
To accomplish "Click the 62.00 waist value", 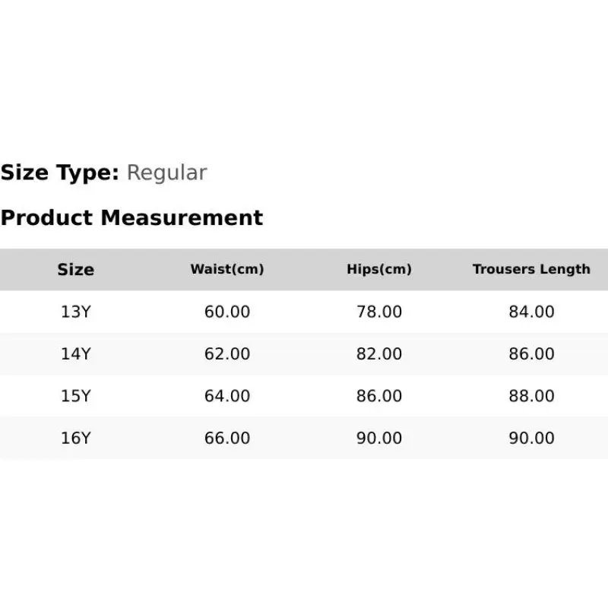I will pos(227,354).
